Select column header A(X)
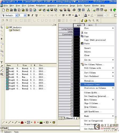 click(x=79, y=25)
